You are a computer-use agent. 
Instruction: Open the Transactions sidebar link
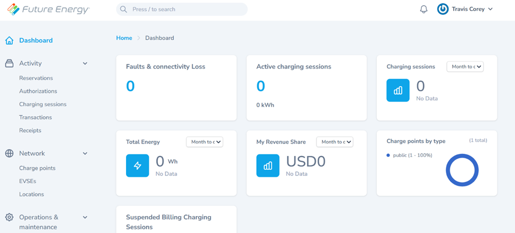[x=35, y=117]
